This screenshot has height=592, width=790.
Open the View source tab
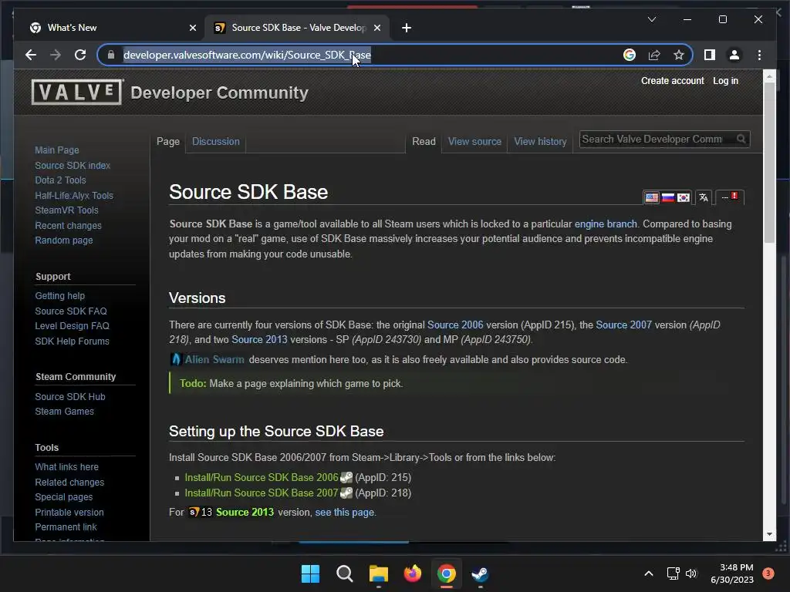pos(474,142)
